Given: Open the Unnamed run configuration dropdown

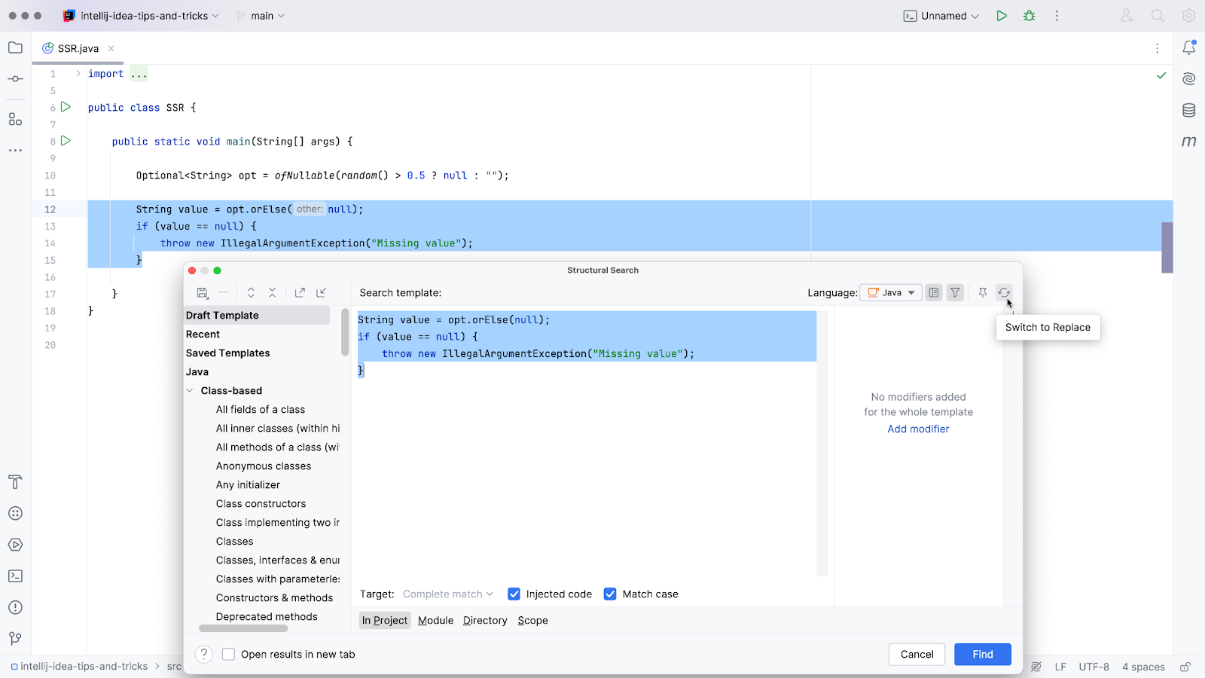Looking at the screenshot, I should (941, 16).
